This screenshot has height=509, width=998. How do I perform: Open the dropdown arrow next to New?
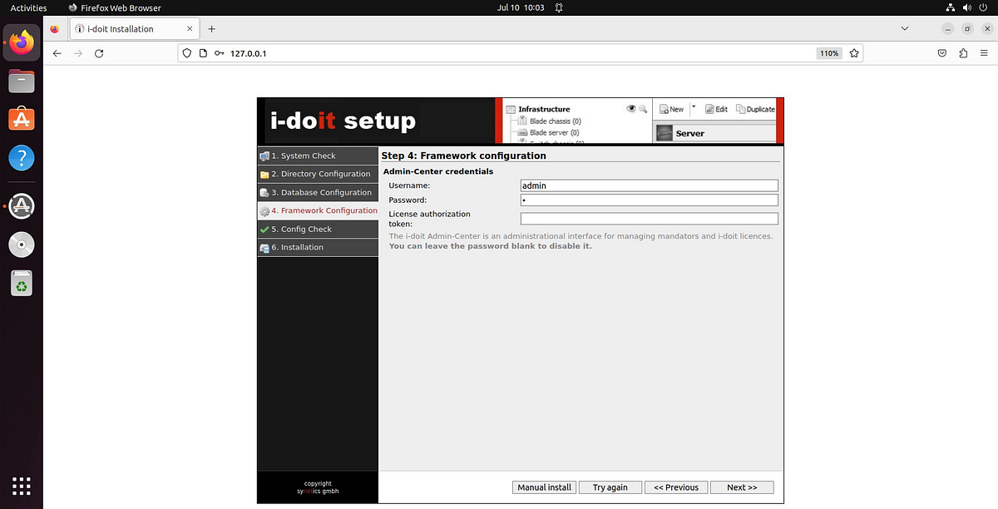[693, 108]
